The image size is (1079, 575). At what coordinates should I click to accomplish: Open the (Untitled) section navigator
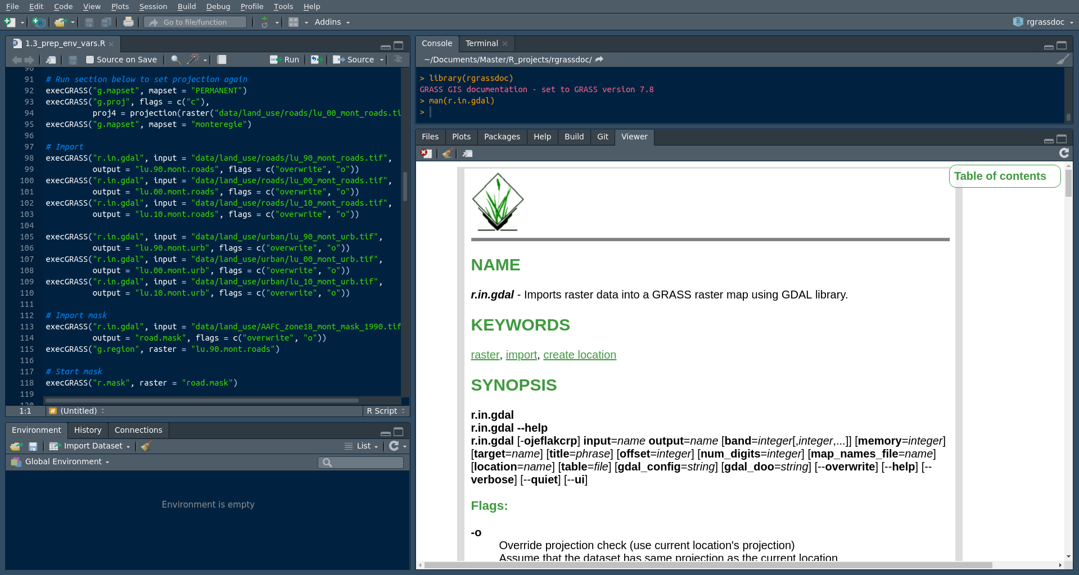(77, 411)
